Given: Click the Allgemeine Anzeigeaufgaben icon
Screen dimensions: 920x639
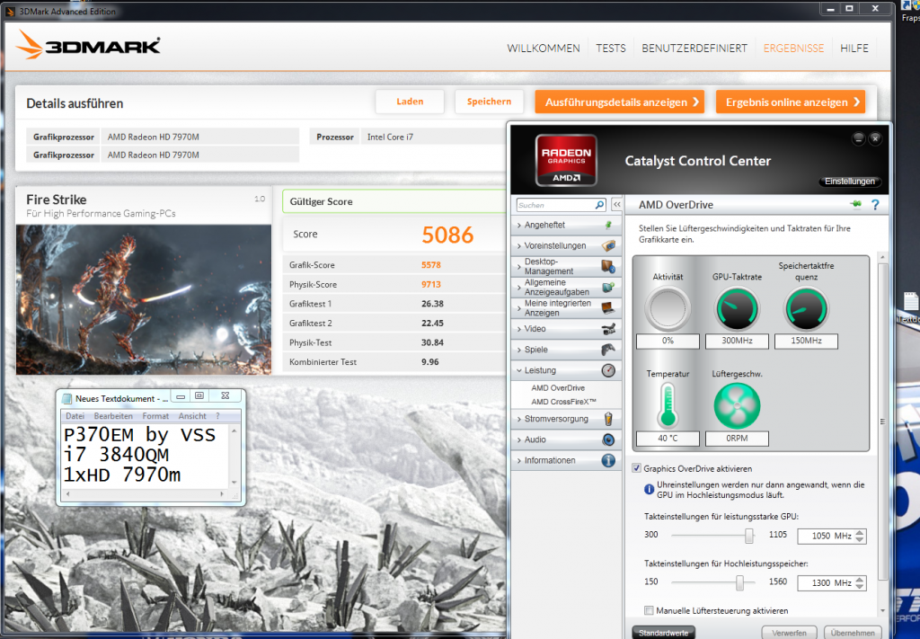Looking at the screenshot, I should (x=608, y=288).
